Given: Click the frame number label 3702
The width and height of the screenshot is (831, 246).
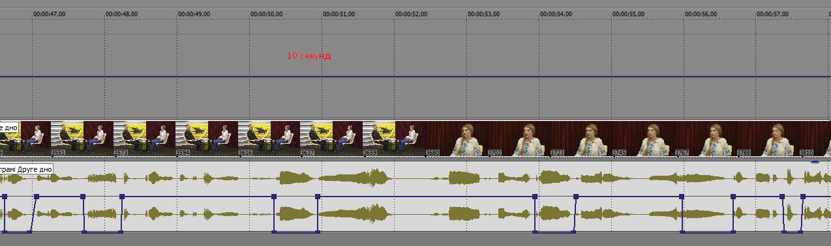Looking at the screenshot, I should (x=495, y=153).
